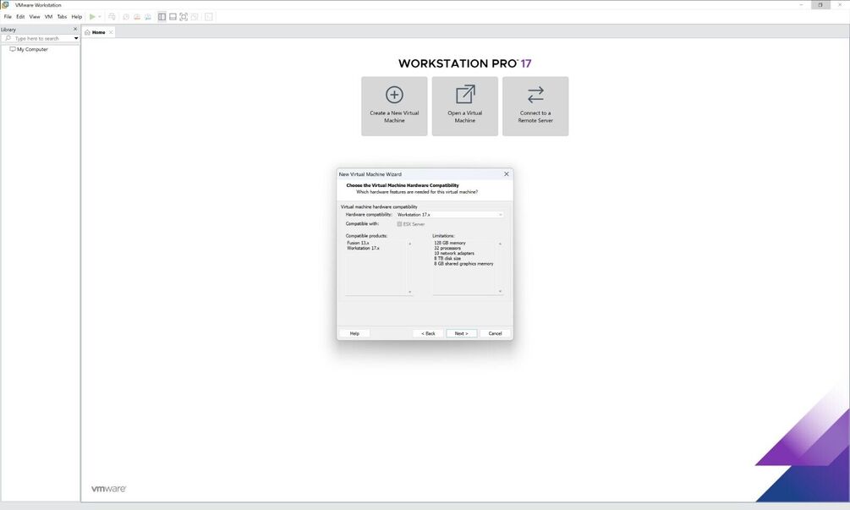Click the VMware Workstation title bar icon
The image size is (850, 510).
5,4
